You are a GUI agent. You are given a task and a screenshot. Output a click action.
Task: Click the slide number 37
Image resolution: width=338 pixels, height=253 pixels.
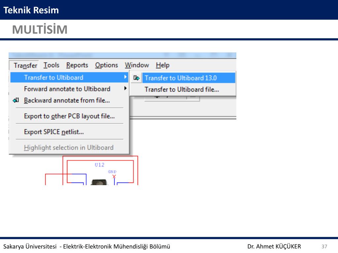[x=324, y=246]
